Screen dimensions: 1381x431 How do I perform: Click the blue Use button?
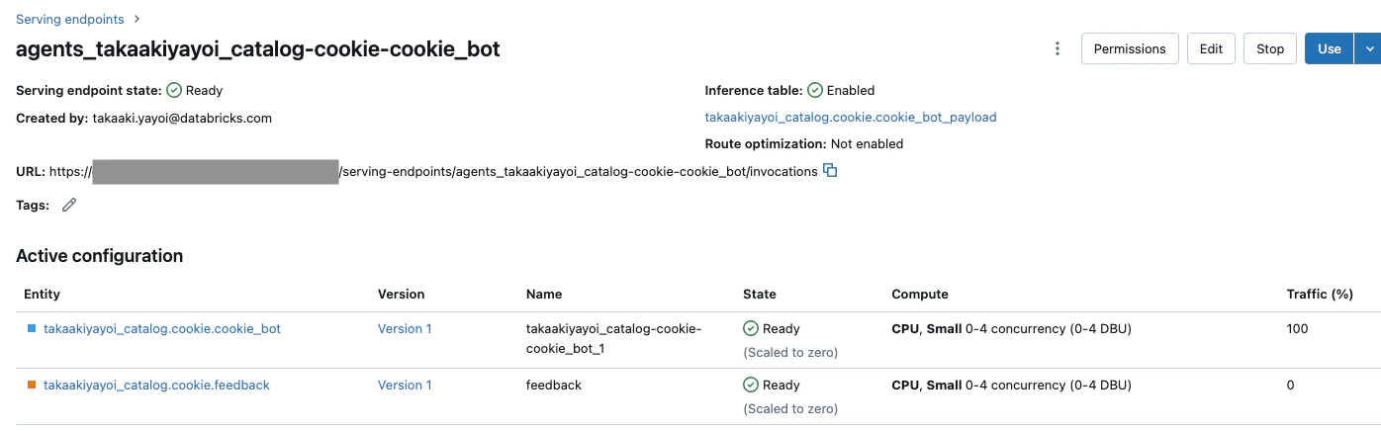point(1330,48)
